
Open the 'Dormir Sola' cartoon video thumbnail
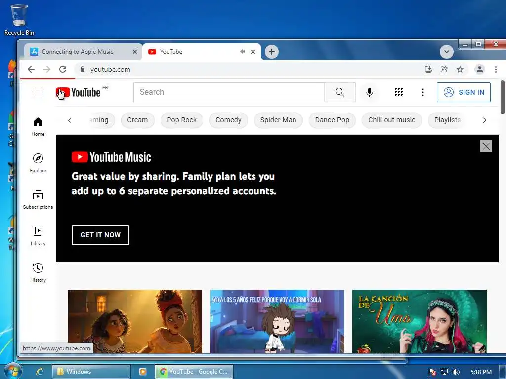[277, 321]
